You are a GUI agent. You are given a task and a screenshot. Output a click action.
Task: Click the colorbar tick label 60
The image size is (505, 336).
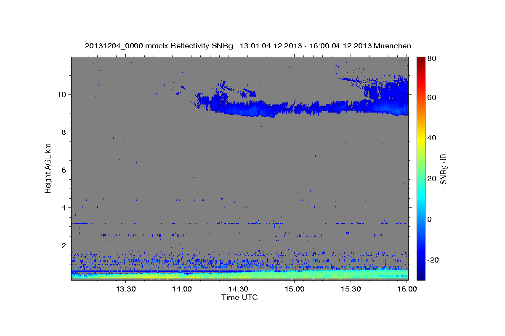tap(431, 97)
